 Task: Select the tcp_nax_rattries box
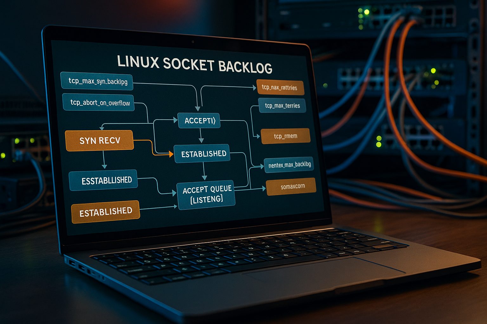[x=280, y=87]
